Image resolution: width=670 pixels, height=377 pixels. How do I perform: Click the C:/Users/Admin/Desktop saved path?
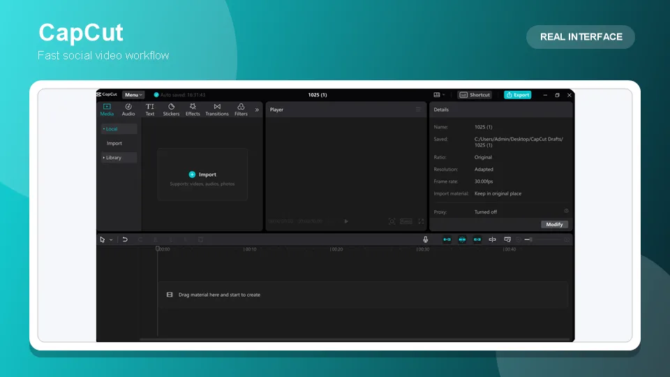point(519,142)
